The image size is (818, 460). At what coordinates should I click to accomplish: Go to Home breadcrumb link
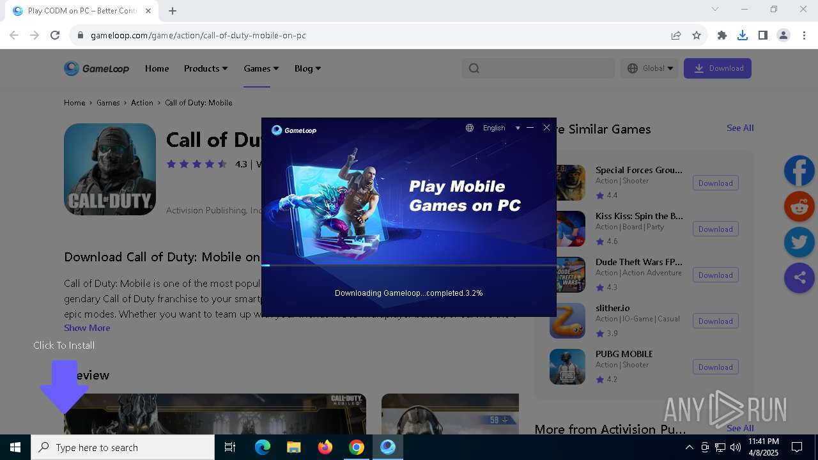74,103
